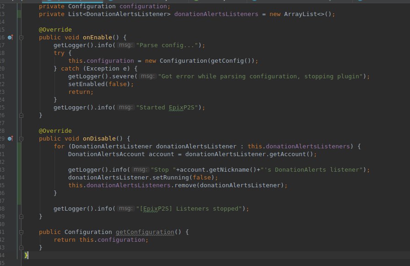Click the underlined getConfiguration method name
This screenshot has width=410, height=266.
[145, 232]
